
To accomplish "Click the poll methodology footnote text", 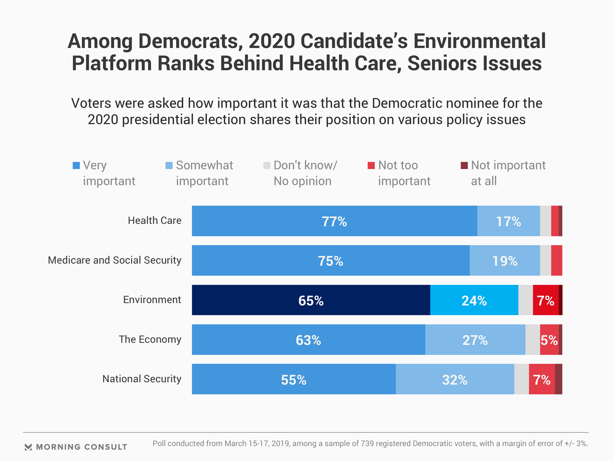I will point(370,444).
